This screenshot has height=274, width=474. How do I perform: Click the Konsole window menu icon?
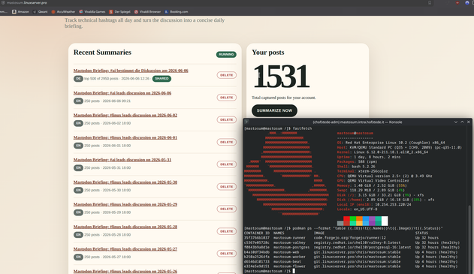coord(246,122)
